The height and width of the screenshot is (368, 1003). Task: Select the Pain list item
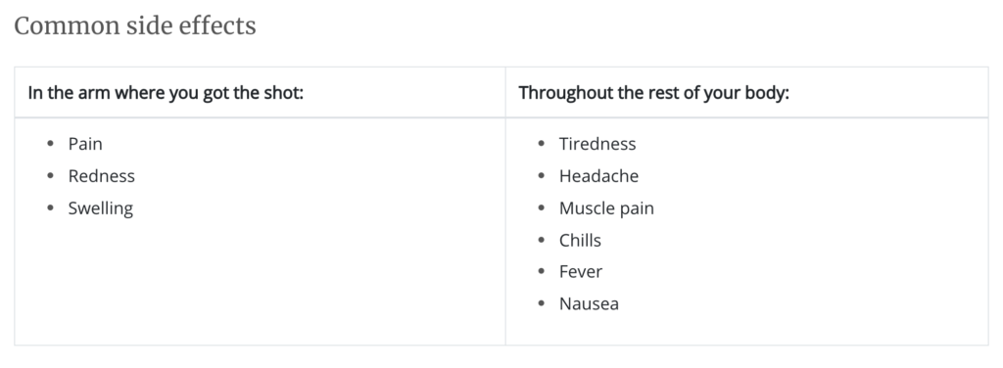85,144
